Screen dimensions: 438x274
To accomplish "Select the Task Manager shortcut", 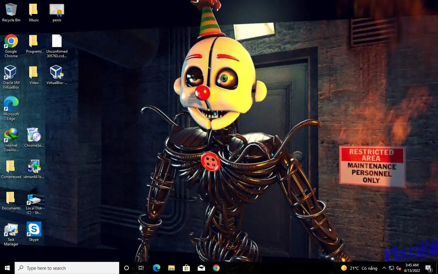I will tap(11, 234).
